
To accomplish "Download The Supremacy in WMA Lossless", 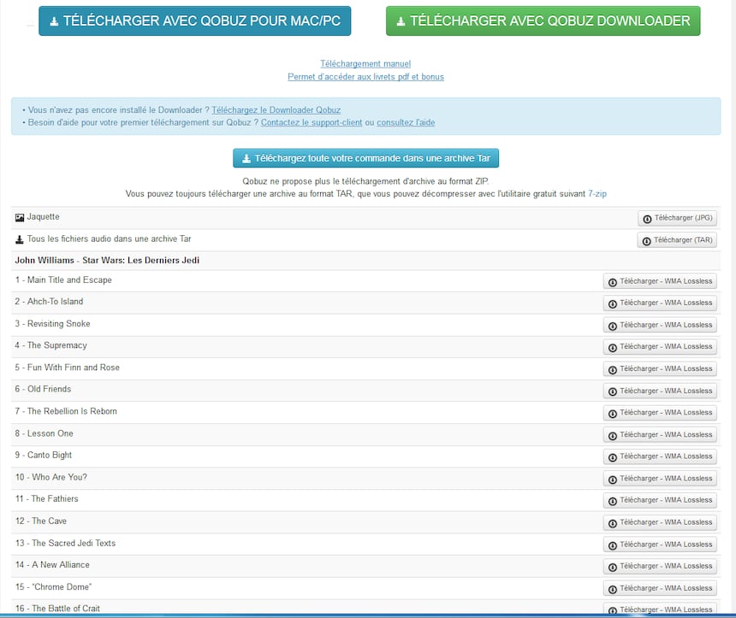I will 660,346.
